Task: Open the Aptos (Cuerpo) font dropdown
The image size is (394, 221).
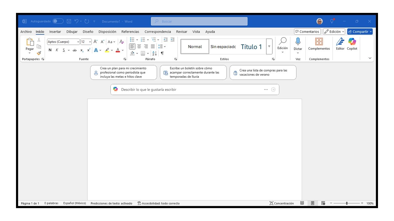Action: (x=63, y=42)
